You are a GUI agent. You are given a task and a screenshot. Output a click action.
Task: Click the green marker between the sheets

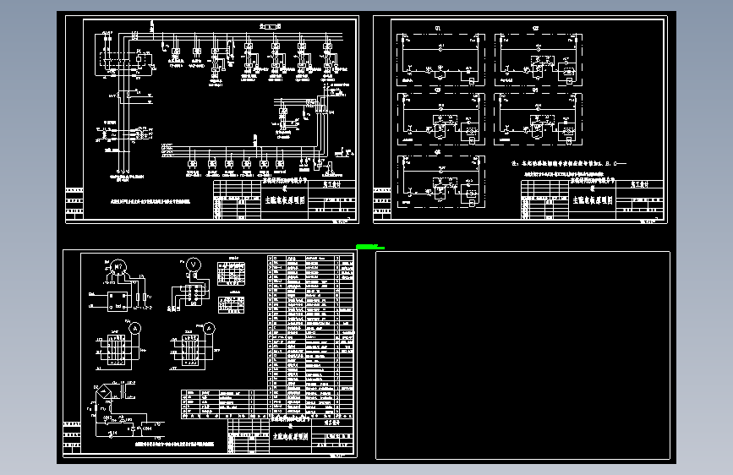[x=369, y=247]
